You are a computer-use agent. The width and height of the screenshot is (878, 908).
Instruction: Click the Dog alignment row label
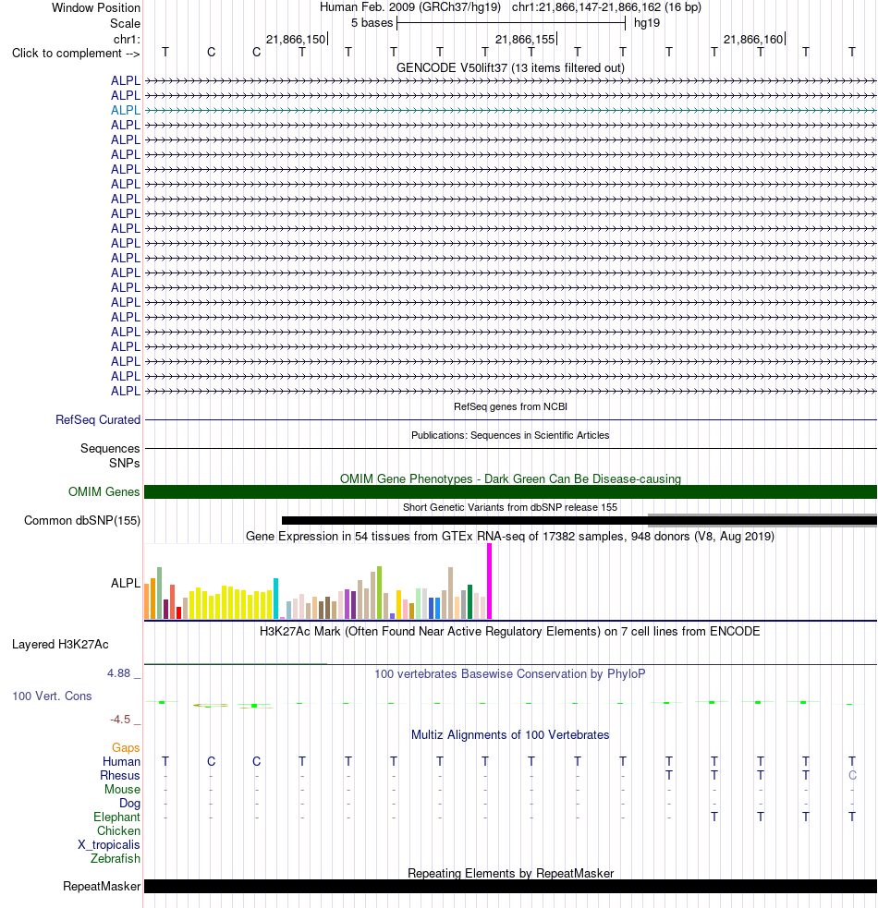click(x=129, y=804)
